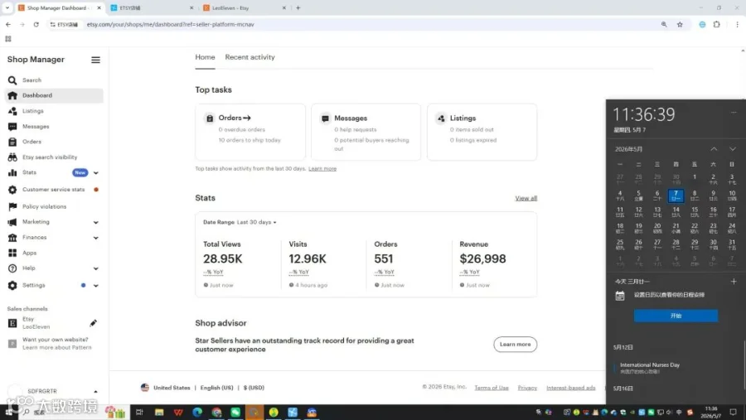The image size is (746, 420).
Task: Open the browser extensions puzzle icon
Action: point(716,25)
